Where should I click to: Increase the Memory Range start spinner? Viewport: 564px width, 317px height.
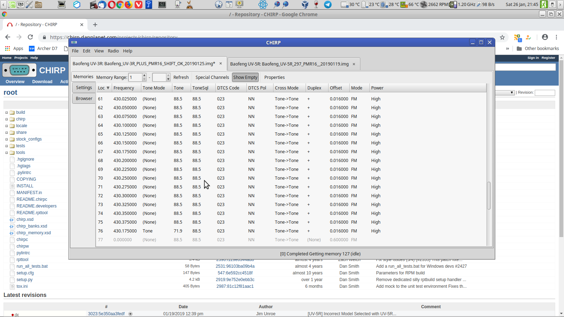[x=144, y=75]
